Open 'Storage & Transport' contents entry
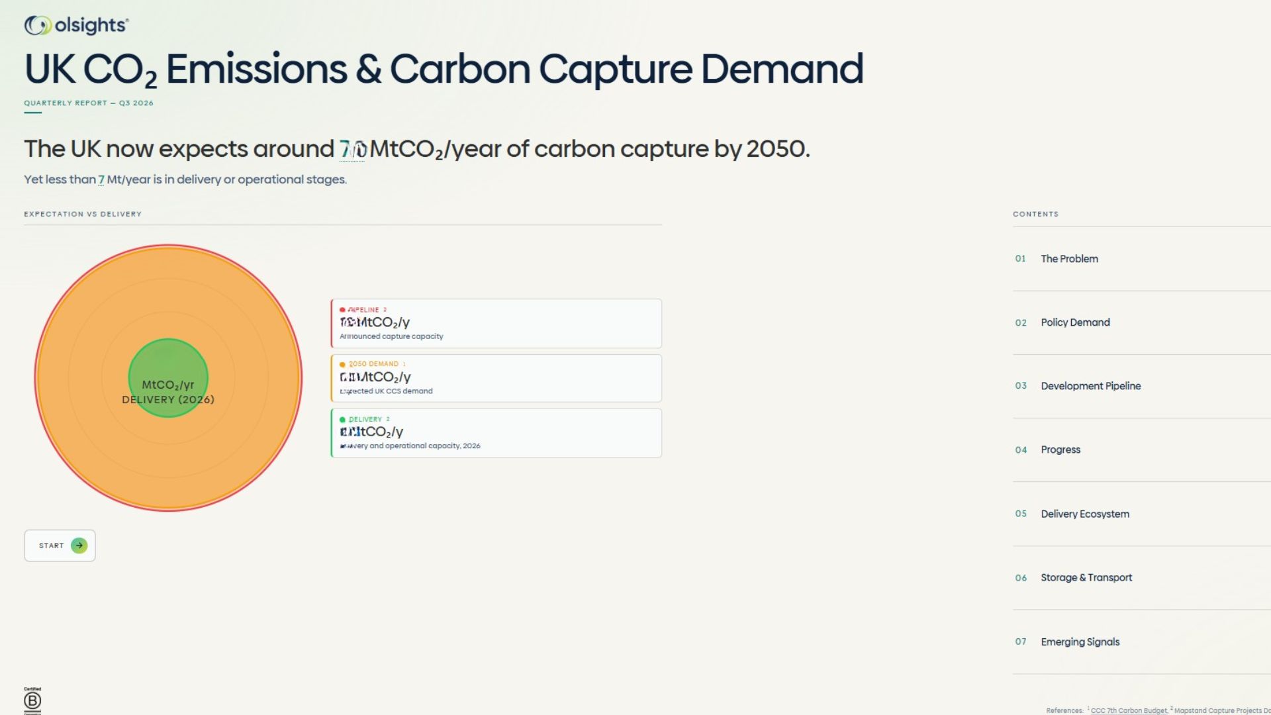This screenshot has width=1271, height=715. click(1141, 577)
